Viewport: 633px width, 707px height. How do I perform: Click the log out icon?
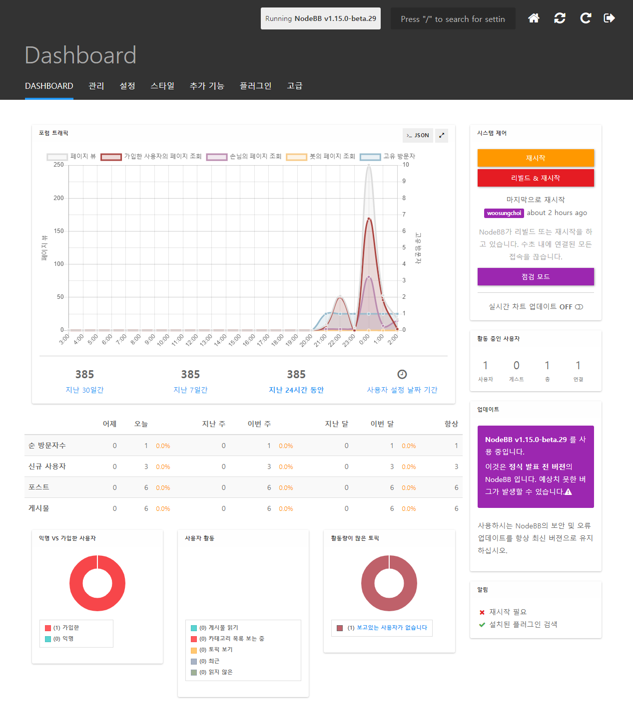[609, 18]
